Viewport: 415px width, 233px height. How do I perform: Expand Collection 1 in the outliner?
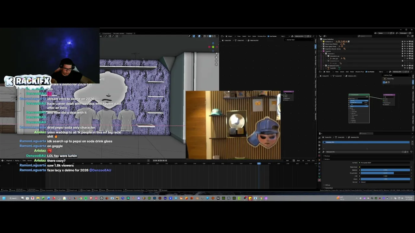pyautogui.click(x=321, y=41)
